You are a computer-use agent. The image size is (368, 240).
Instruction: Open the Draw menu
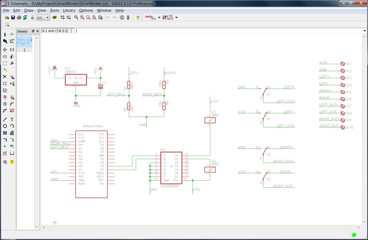(29, 10)
